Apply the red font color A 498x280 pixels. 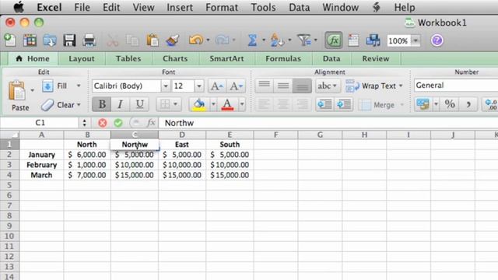[x=227, y=104]
